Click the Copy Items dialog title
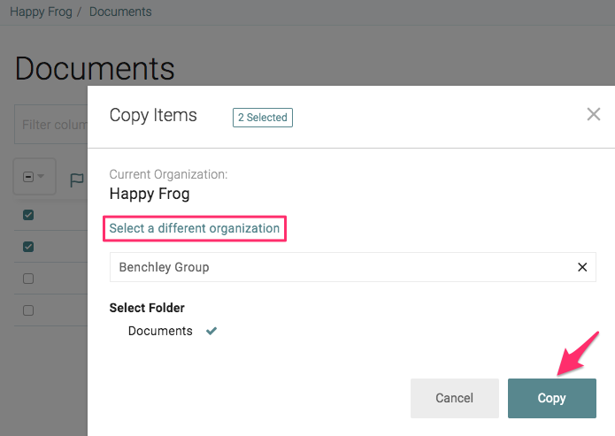 tap(153, 115)
